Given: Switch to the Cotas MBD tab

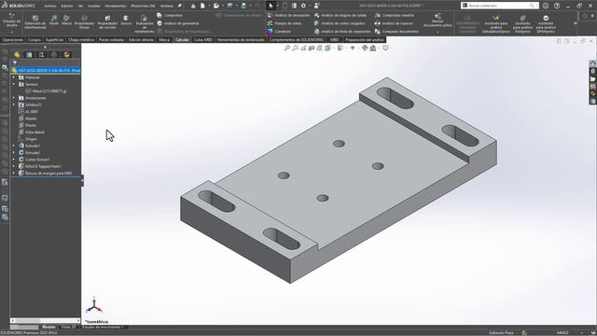Looking at the screenshot, I should coord(203,39).
